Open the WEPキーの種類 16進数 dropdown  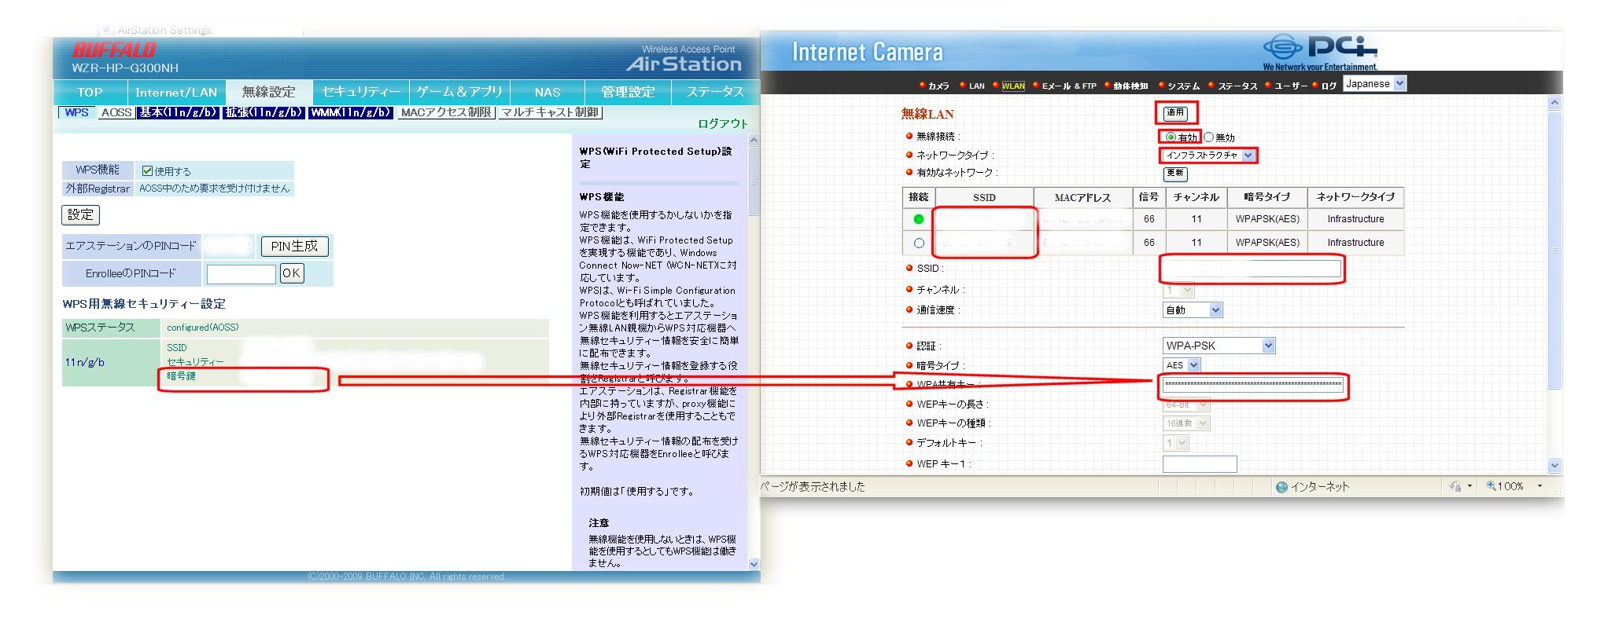click(1186, 423)
